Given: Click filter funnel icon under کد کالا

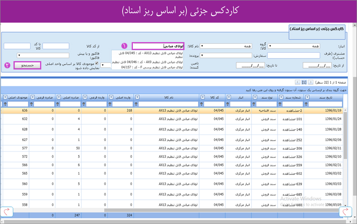Looking at the screenshot, I should 201,104.
